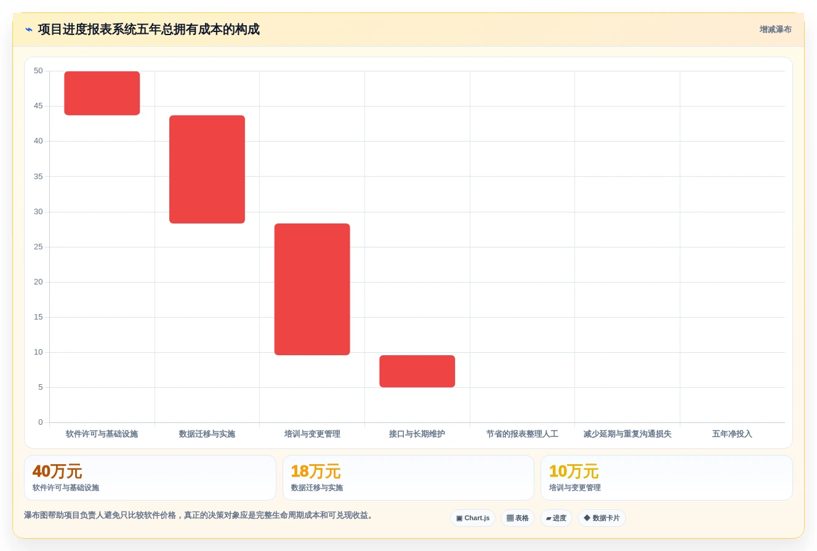The height and width of the screenshot is (551, 817).
Task: Select the red 培训与变更管理 waterfall bar
Action: (312, 289)
